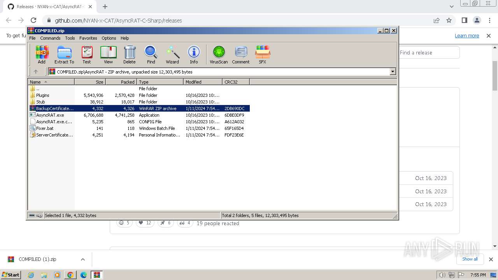
Task: Select the ServerCertificate file row
Action: (x=139, y=135)
